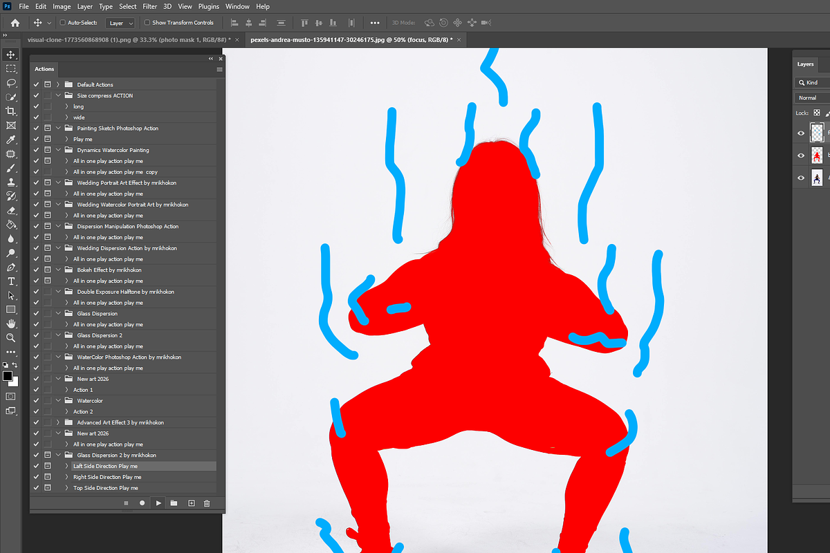Image resolution: width=830 pixels, height=553 pixels.
Task: Select the Eyedropper tool
Action: (10, 140)
